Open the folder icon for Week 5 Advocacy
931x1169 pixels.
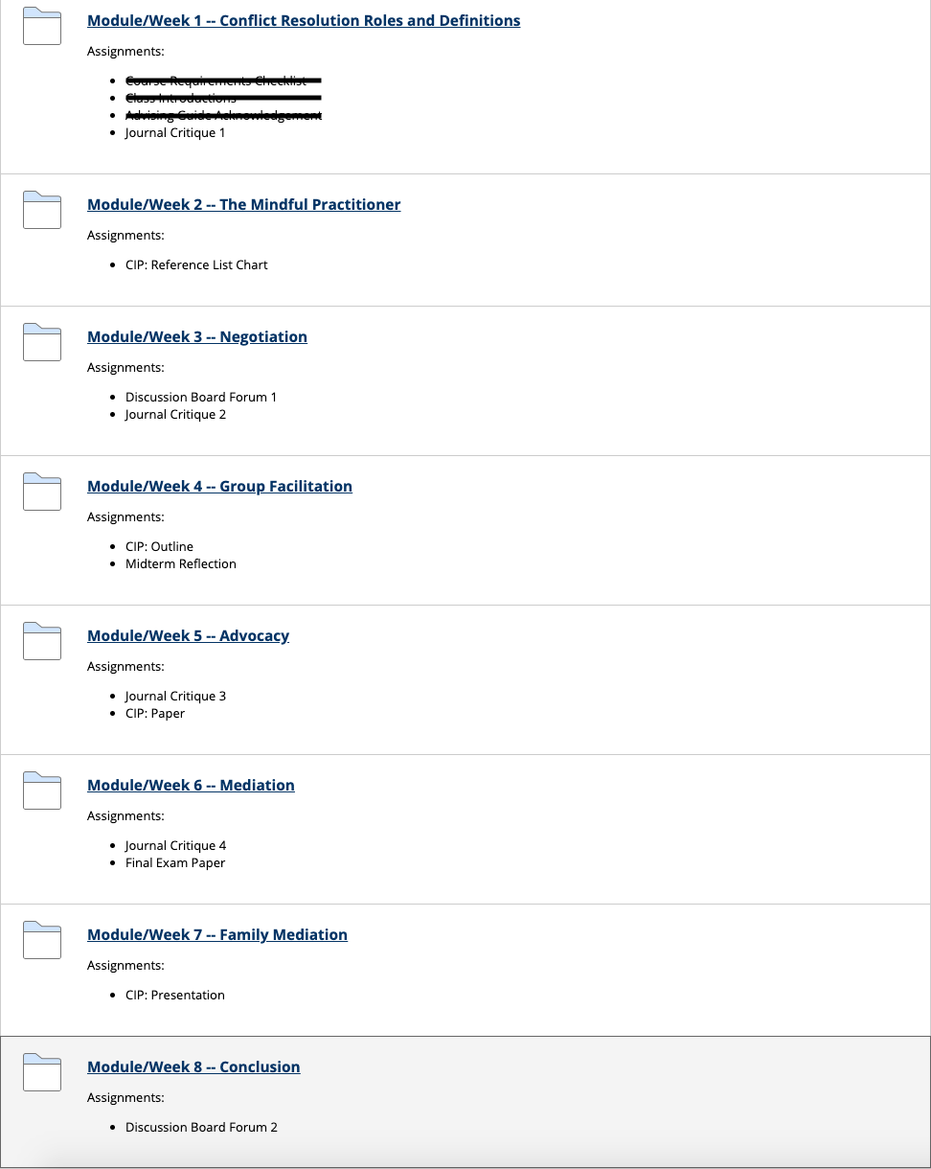click(x=42, y=641)
